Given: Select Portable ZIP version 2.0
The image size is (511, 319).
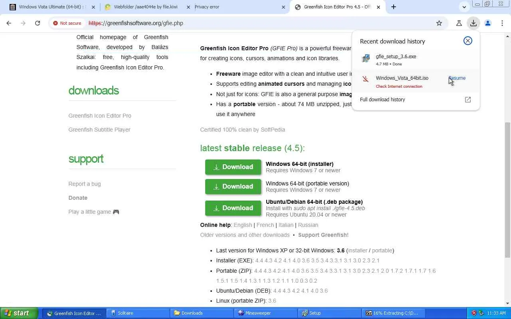Looking at the screenshot, I should click(x=385, y=271).
